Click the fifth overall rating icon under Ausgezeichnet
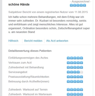The image size is (95, 96). click(x=84, y=5)
